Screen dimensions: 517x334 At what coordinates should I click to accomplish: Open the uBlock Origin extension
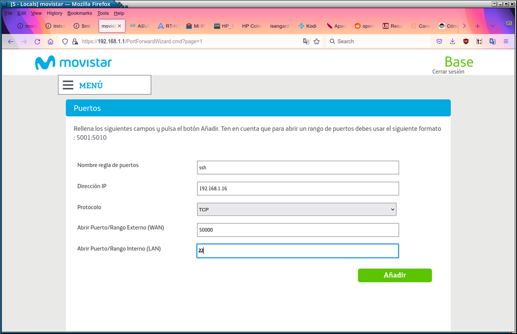[x=466, y=41]
